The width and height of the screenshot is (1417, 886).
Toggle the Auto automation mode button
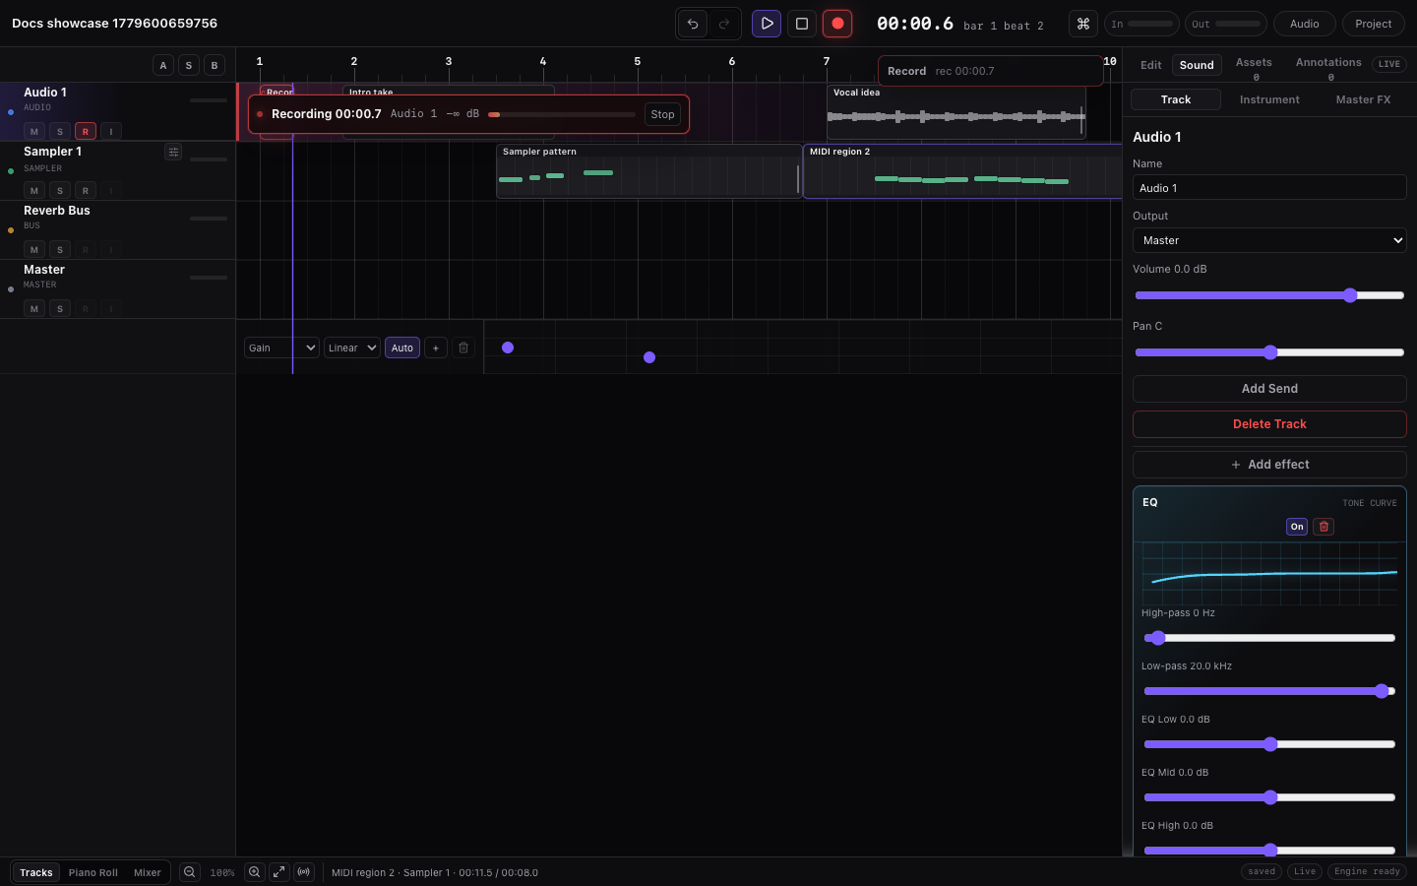pyautogui.click(x=402, y=348)
